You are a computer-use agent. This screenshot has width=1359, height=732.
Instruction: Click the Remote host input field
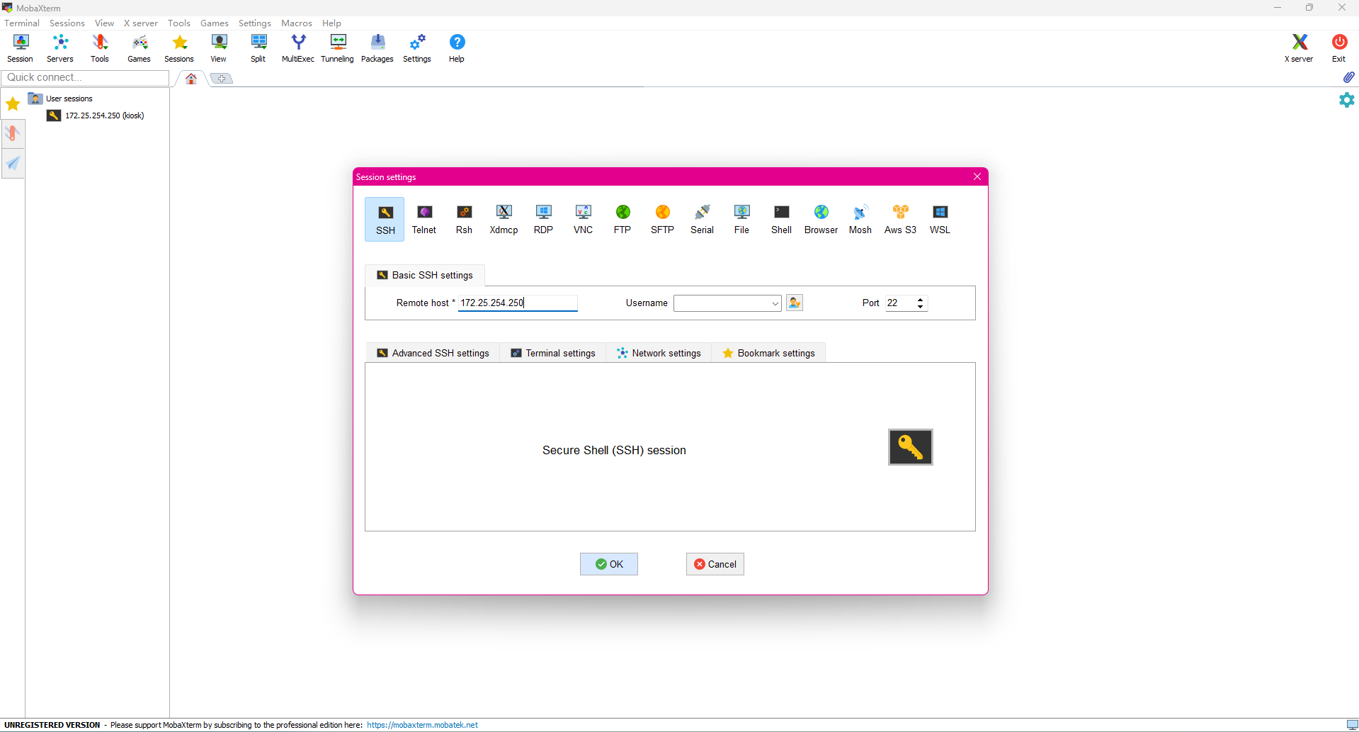click(518, 303)
